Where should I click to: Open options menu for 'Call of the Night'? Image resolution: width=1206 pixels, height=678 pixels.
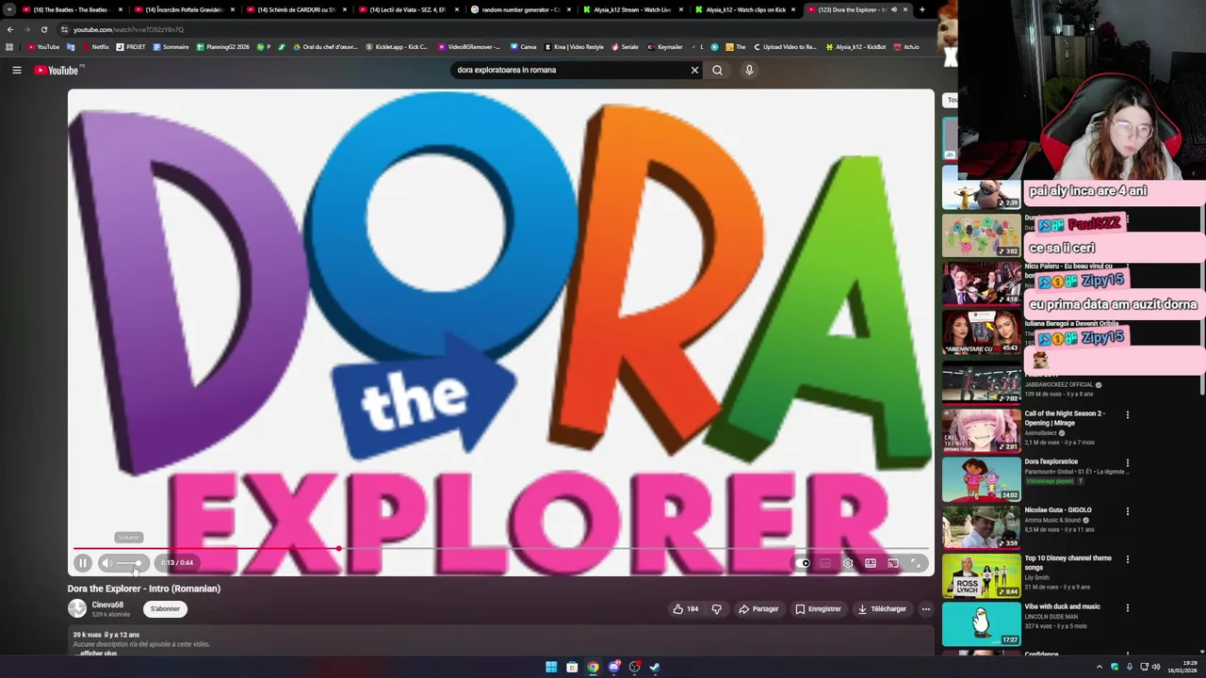[x=1127, y=414]
